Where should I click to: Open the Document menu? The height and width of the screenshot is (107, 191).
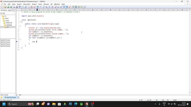pyautogui.click(x=27, y=4)
